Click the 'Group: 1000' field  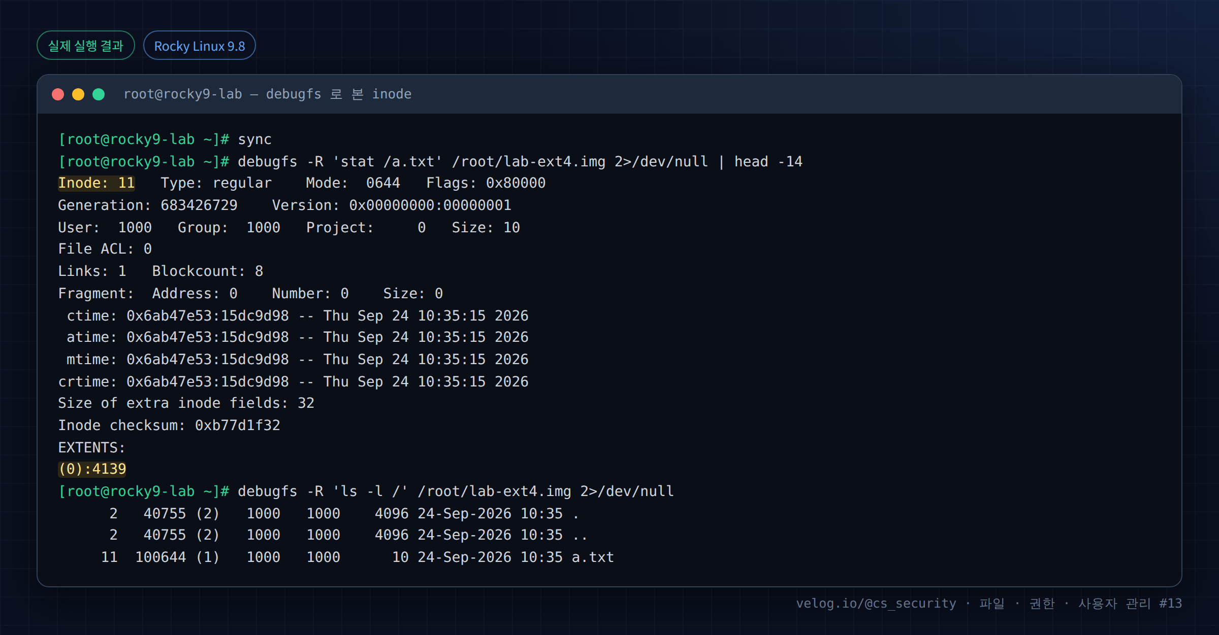click(229, 228)
